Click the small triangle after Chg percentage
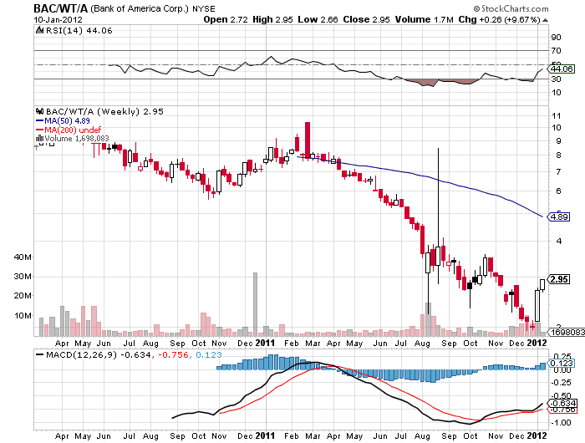The image size is (585, 443). [545, 20]
